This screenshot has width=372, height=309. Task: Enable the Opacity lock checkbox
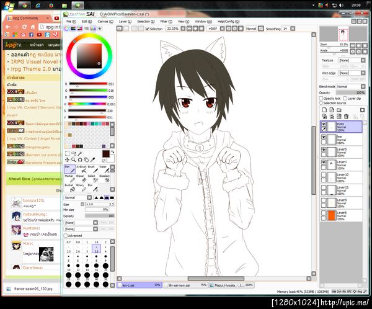click(x=321, y=98)
